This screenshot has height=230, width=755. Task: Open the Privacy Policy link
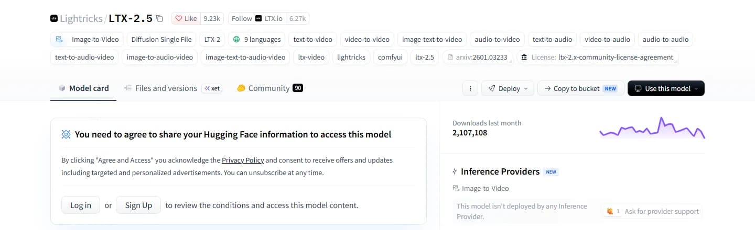point(243,160)
